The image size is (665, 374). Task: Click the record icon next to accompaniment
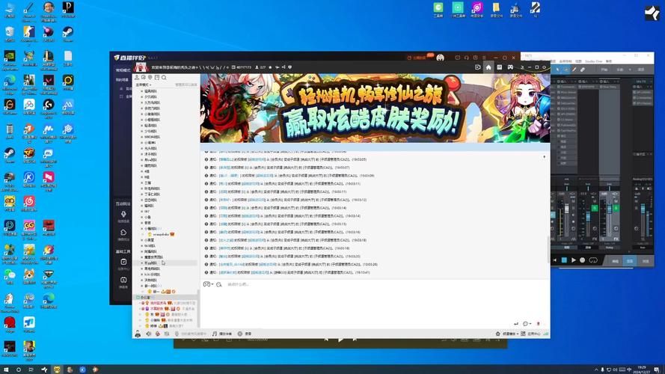[x=240, y=334]
